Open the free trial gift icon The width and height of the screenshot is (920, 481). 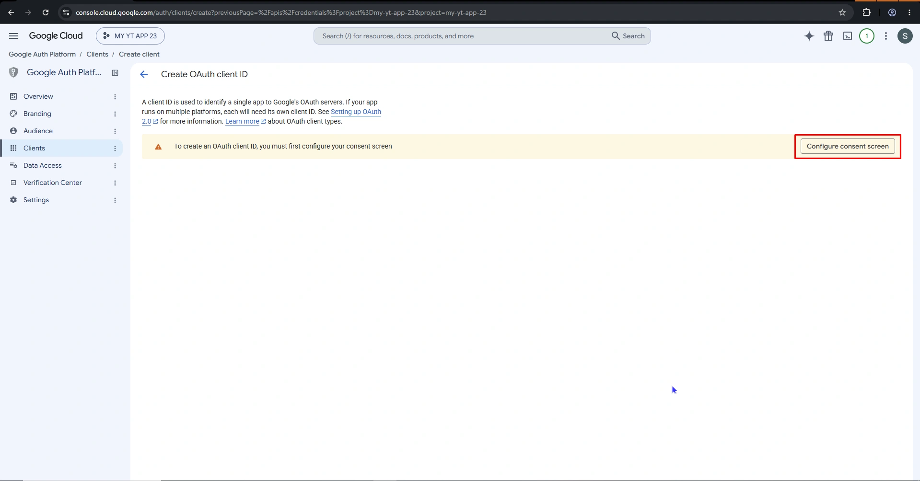pos(828,36)
